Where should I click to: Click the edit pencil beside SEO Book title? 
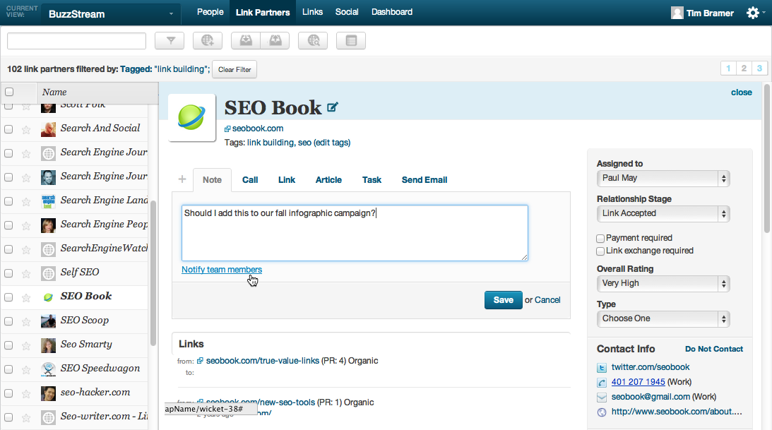pyautogui.click(x=333, y=107)
